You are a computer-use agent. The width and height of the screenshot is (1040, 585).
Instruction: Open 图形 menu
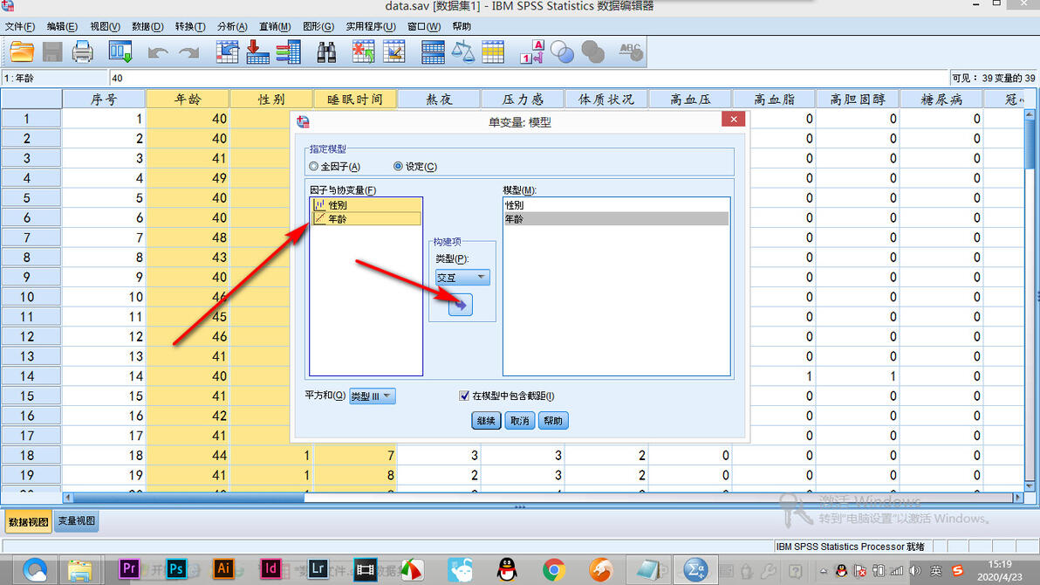(x=318, y=26)
